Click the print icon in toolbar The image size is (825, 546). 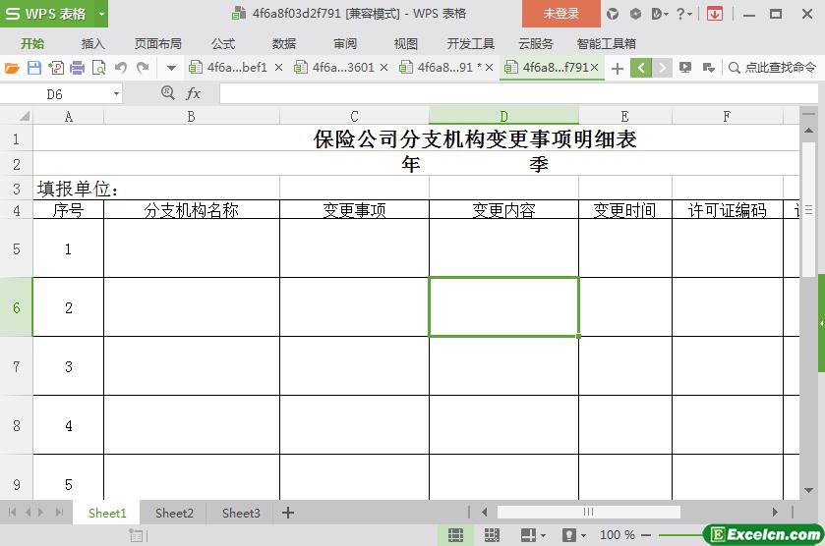(x=77, y=68)
